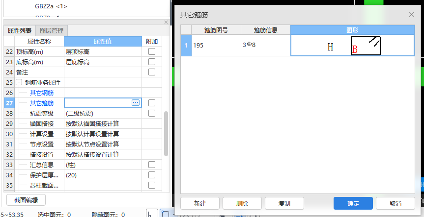Click (二级抗震) value cell

click(103, 114)
